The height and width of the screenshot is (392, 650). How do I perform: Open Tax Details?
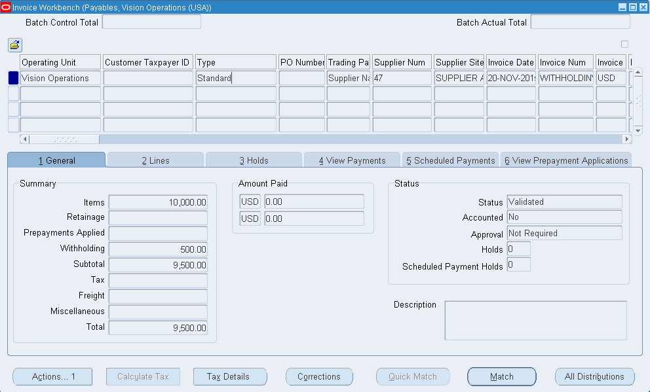pos(230,377)
